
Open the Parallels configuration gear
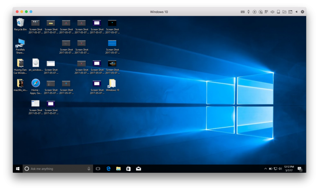(302, 11)
